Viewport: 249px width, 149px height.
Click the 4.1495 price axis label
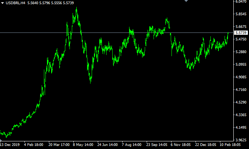241,127
